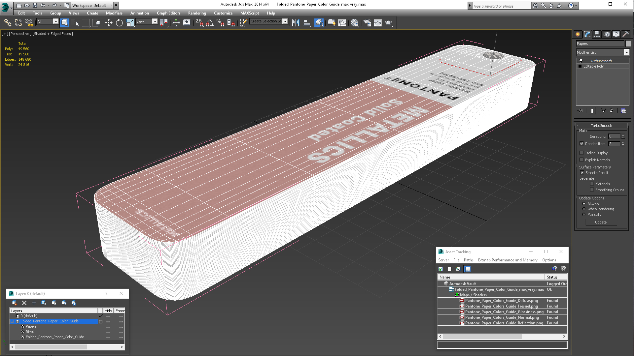Collapse the Folded_Pantone_Paper_Color_Guide layer
This screenshot has width=634, height=356.
pos(12,321)
